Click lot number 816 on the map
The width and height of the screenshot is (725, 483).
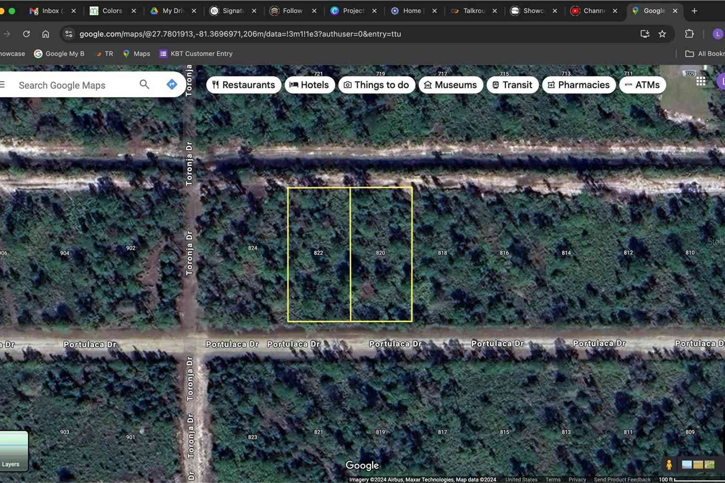[504, 253]
